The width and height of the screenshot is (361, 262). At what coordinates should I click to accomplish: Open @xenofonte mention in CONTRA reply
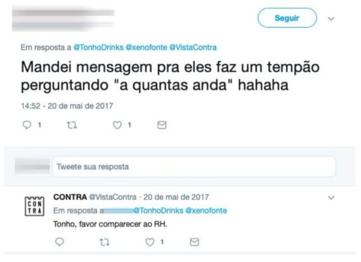pos(206,211)
